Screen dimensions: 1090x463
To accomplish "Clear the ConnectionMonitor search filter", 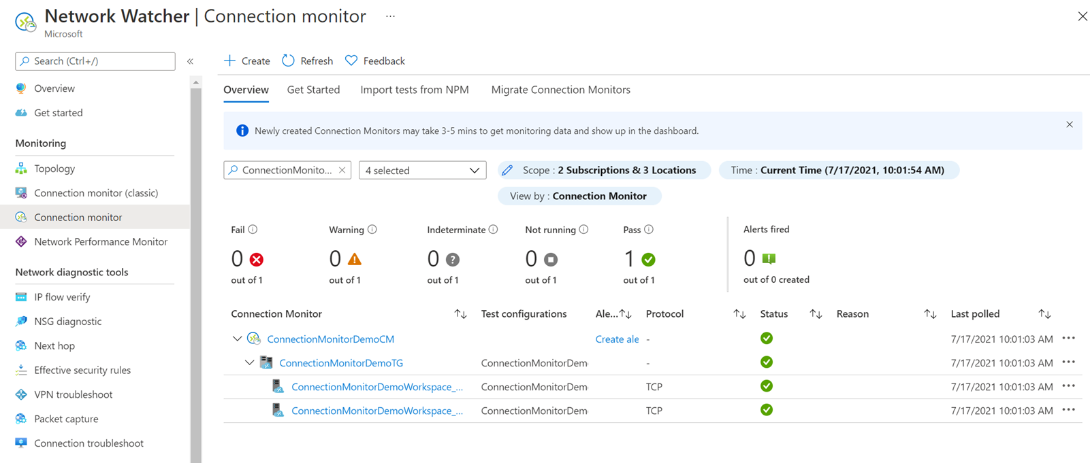I will [x=342, y=170].
